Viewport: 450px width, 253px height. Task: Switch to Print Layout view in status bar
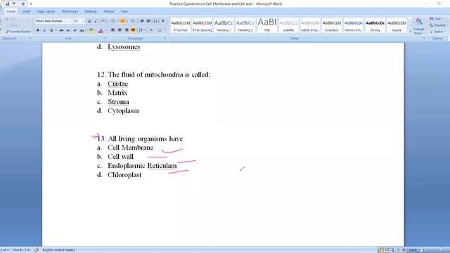(381, 250)
